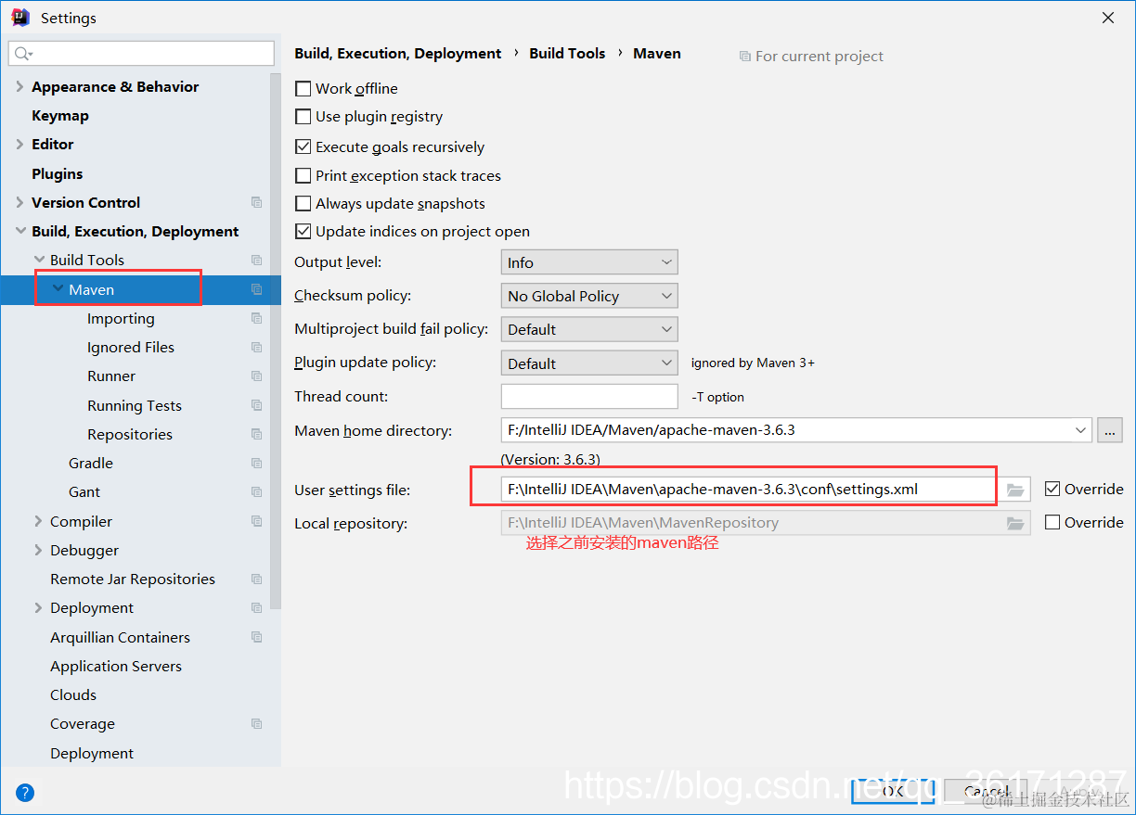Click the settings search field
This screenshot has width=1136, height=815.
point(141,54)
